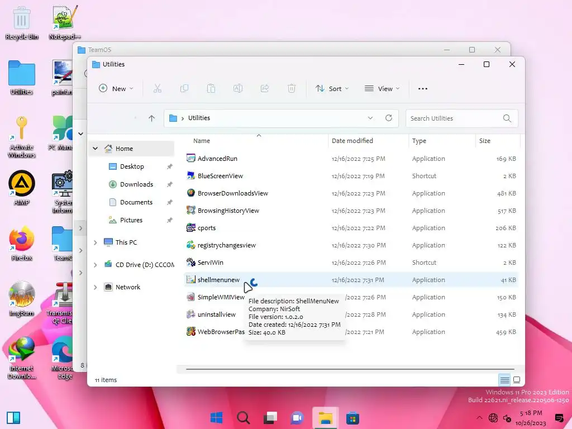
Task: Click the search magnifier icon in Utilities
Action: [507, 118]
